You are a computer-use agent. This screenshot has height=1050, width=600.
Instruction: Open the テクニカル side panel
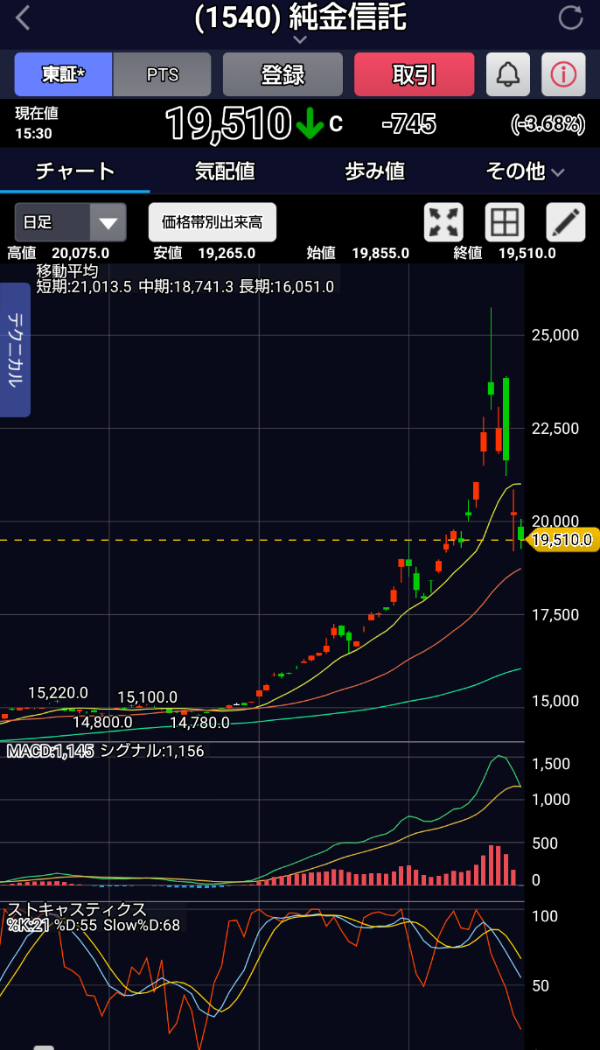(x=15, y=350)
